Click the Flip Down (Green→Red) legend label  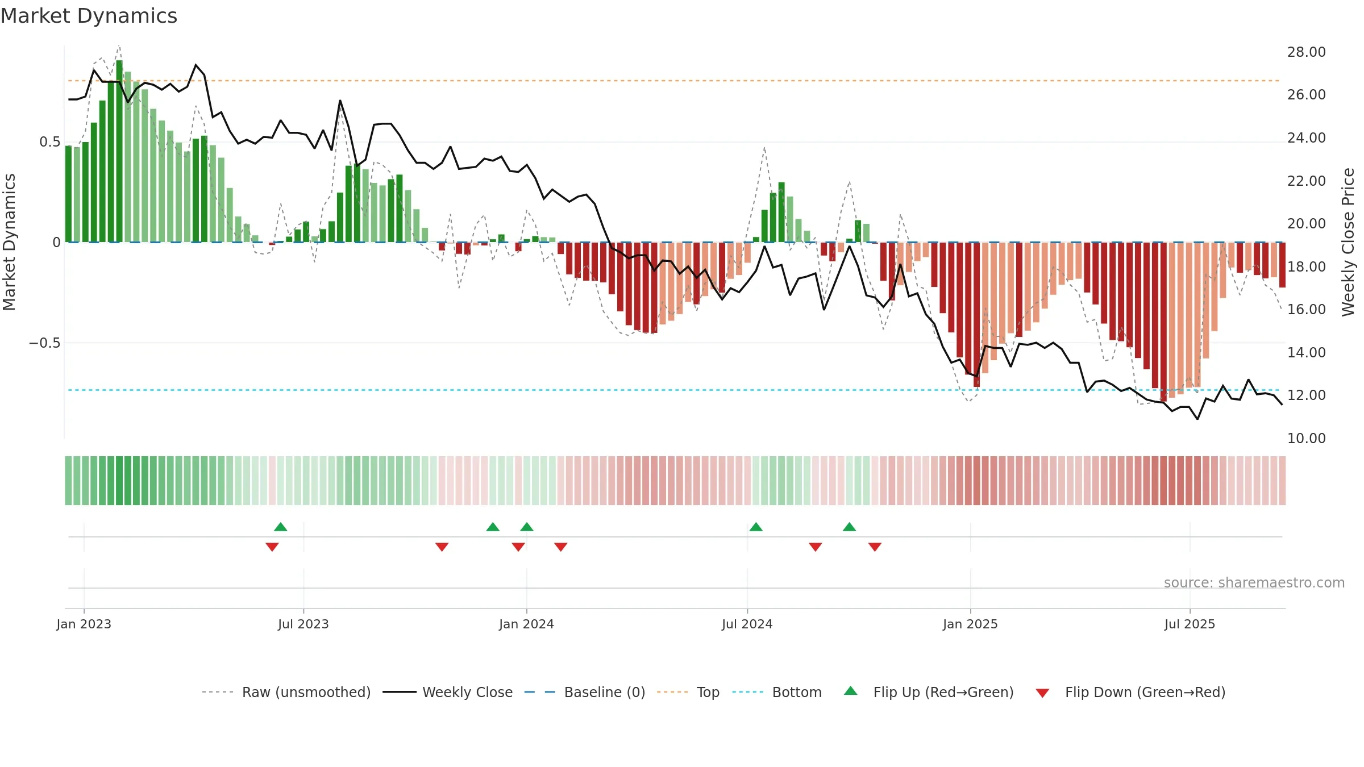pyautogui.click(x=1145, y=692)
